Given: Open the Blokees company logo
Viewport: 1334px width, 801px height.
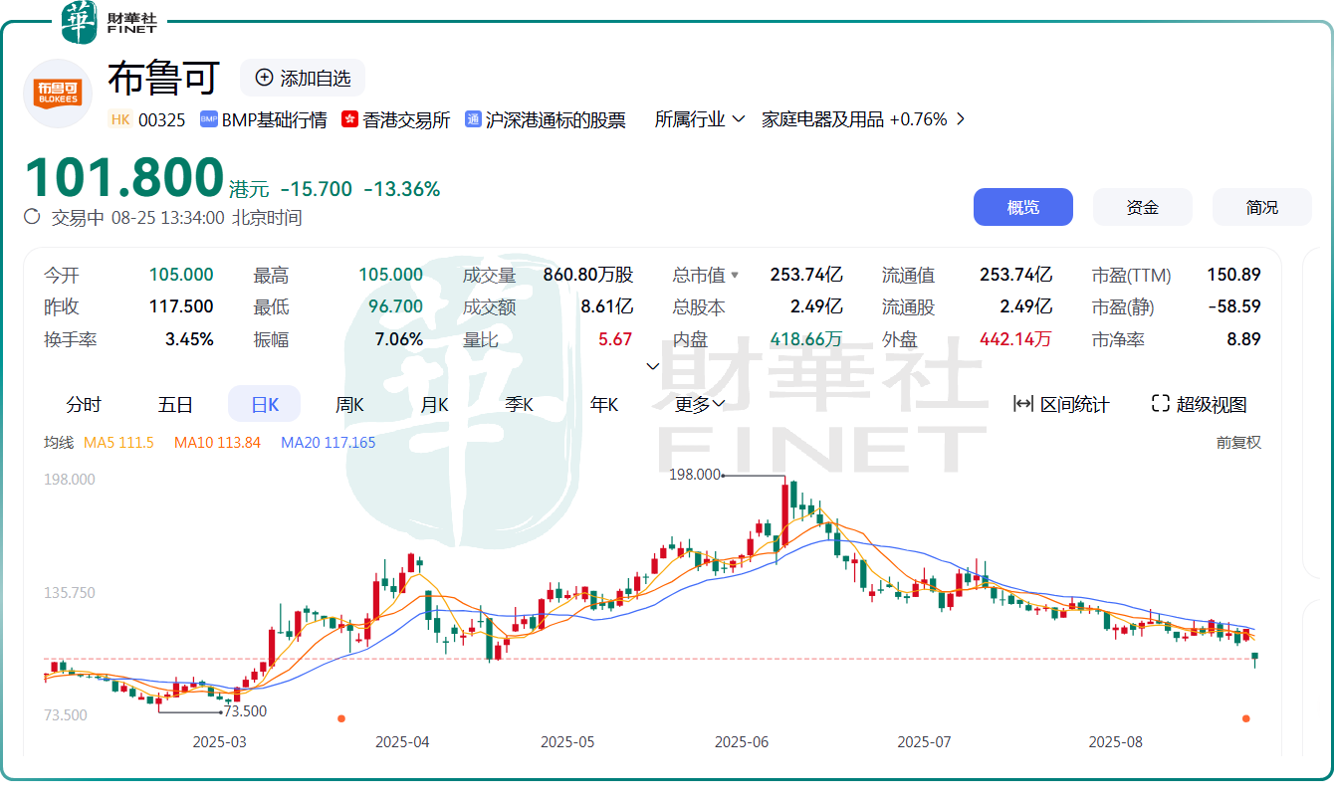Looking at the screenshot, I should [58, 94].
